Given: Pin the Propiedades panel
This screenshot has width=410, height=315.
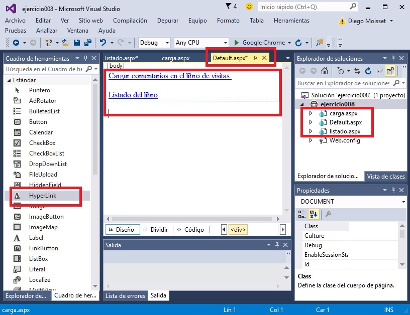Looking at the screenshot, I should pyautogui.click(x=393, y=190).
